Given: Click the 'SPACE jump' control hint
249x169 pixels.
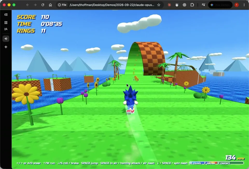Looking at the screenshot, I should (89, 163).
